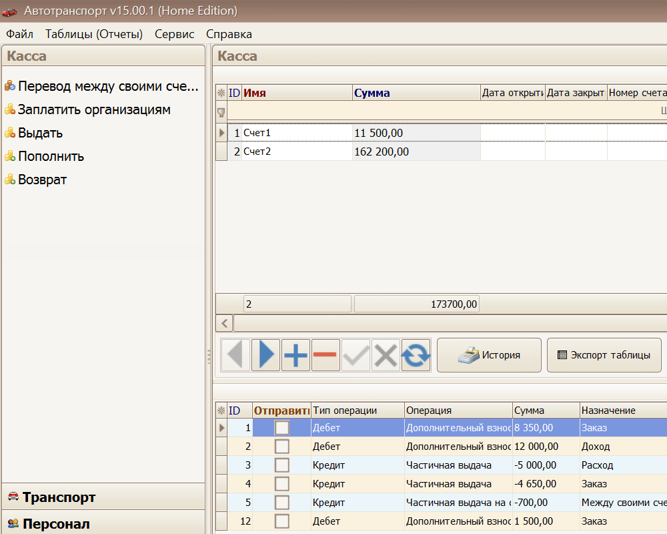Refresh table data with circular arrows
The height and width of the screenshot is (534, 667).
pos(416,354)
